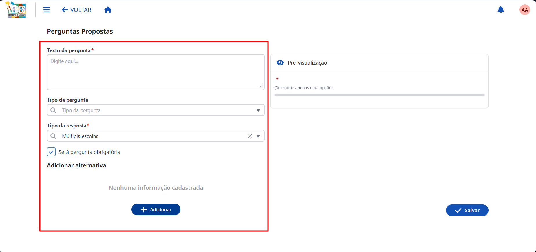Click the Pré-visualização eye icon
Image resolution: width=536 pixels, height=252 pixels.
coord(280,63)
